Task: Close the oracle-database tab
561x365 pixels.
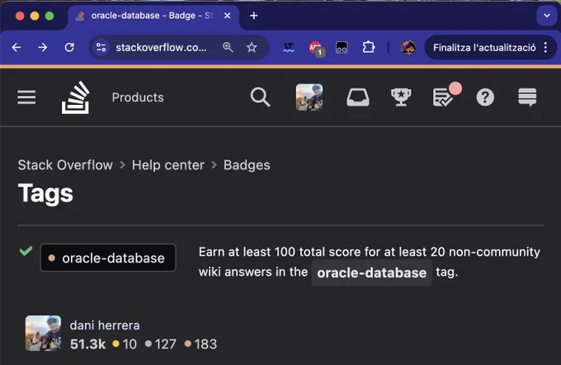Action: point(227,16)
